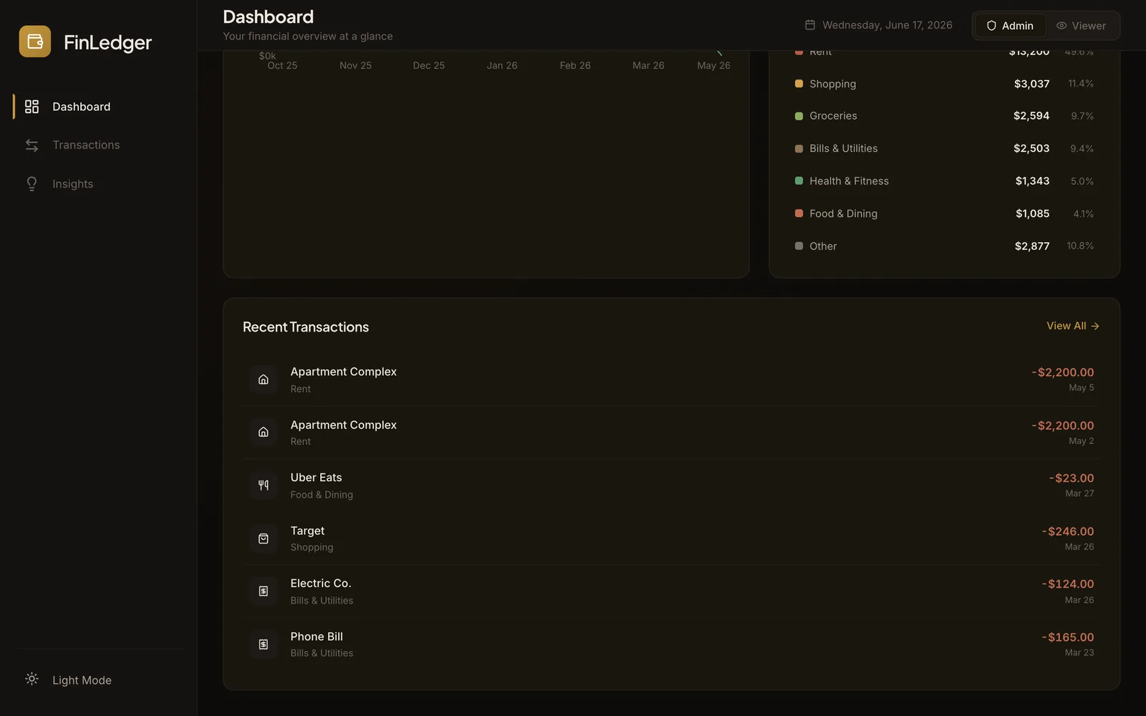The width and height of the screenshot is (1146, 716).
Task: Open the Target transaction
Action: coord(671,538)
